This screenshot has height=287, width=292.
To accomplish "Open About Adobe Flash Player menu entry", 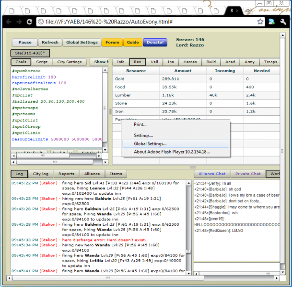I will point(171,152).
